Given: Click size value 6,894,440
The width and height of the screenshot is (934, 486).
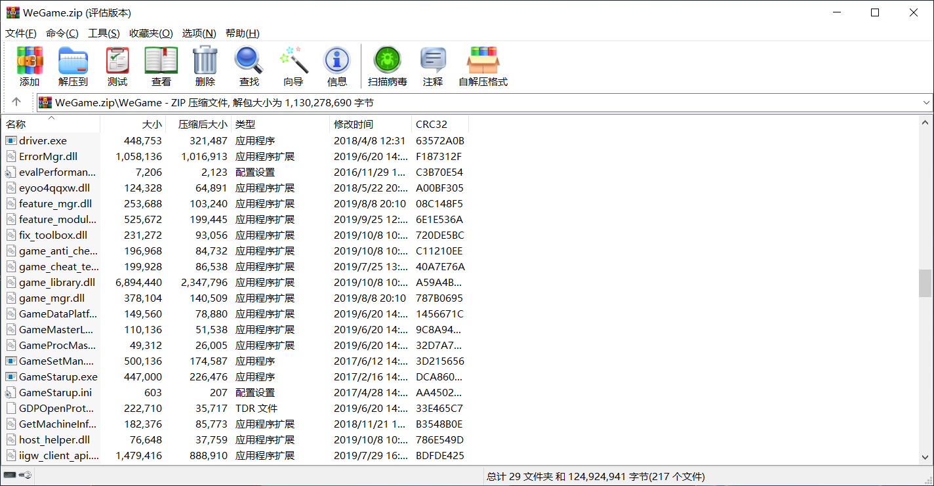Looking at the screenshot, I should pyautogui.click(x=138, y=282).
